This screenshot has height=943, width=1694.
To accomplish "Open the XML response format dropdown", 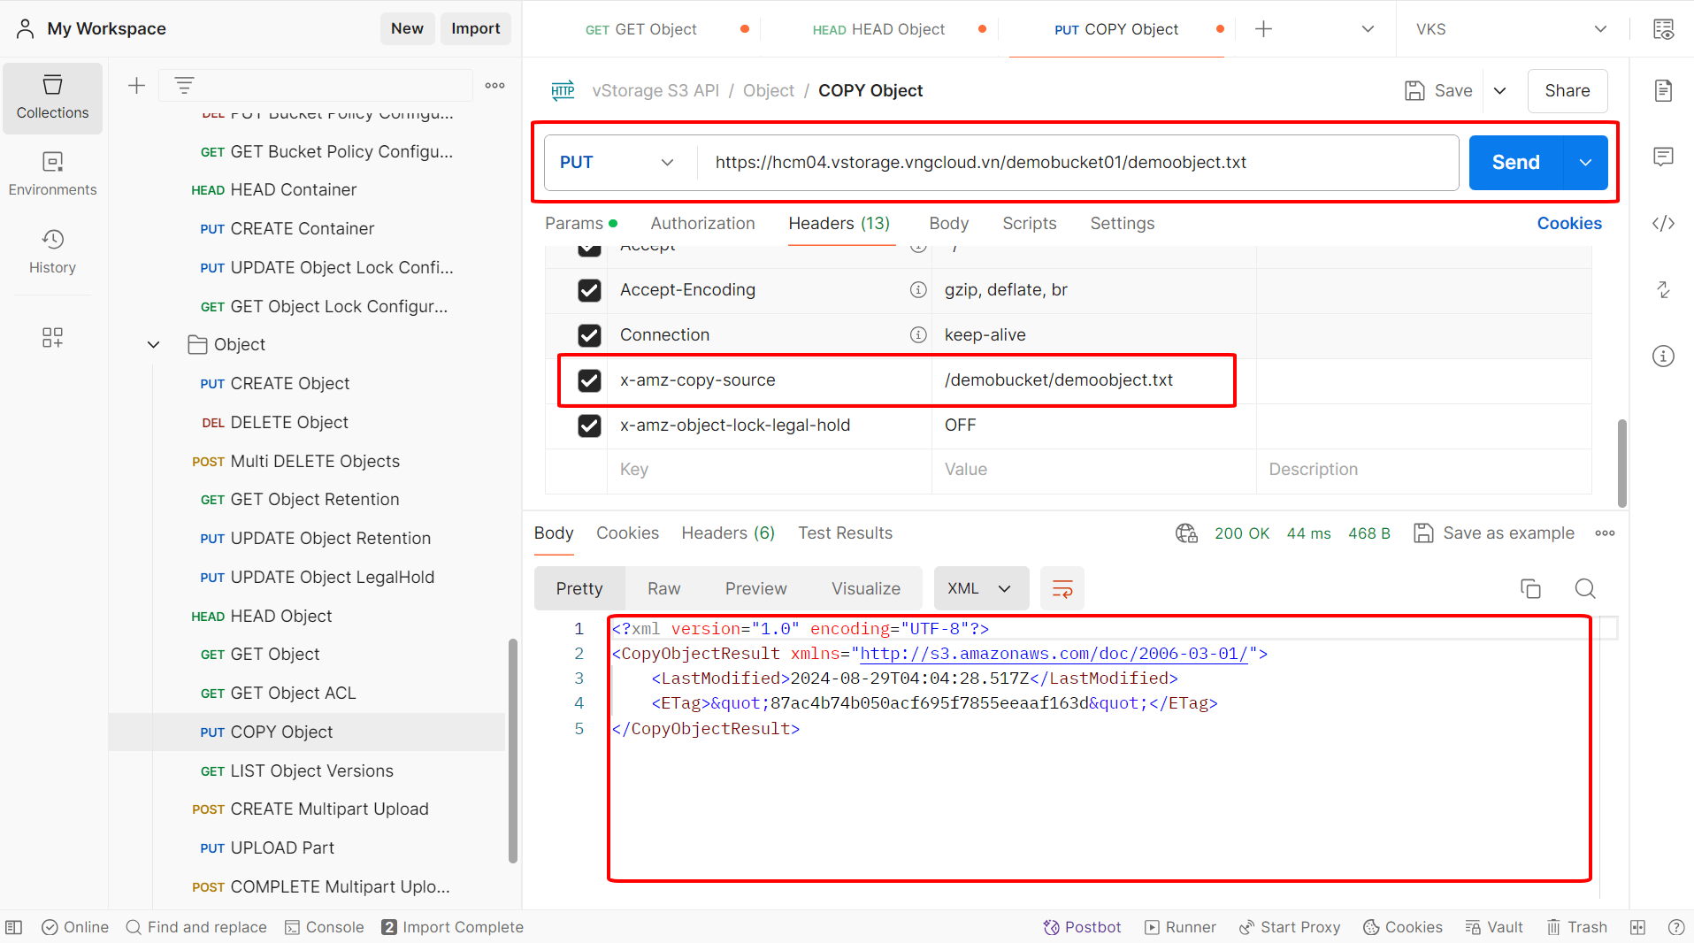I will point(980,589).
